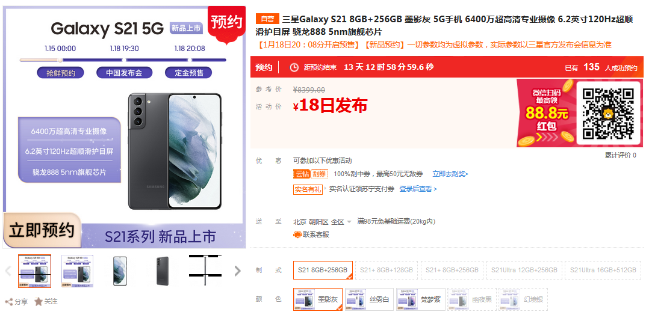
Task: Click the 立即预约 banner button
Action: tap(42, 230)
